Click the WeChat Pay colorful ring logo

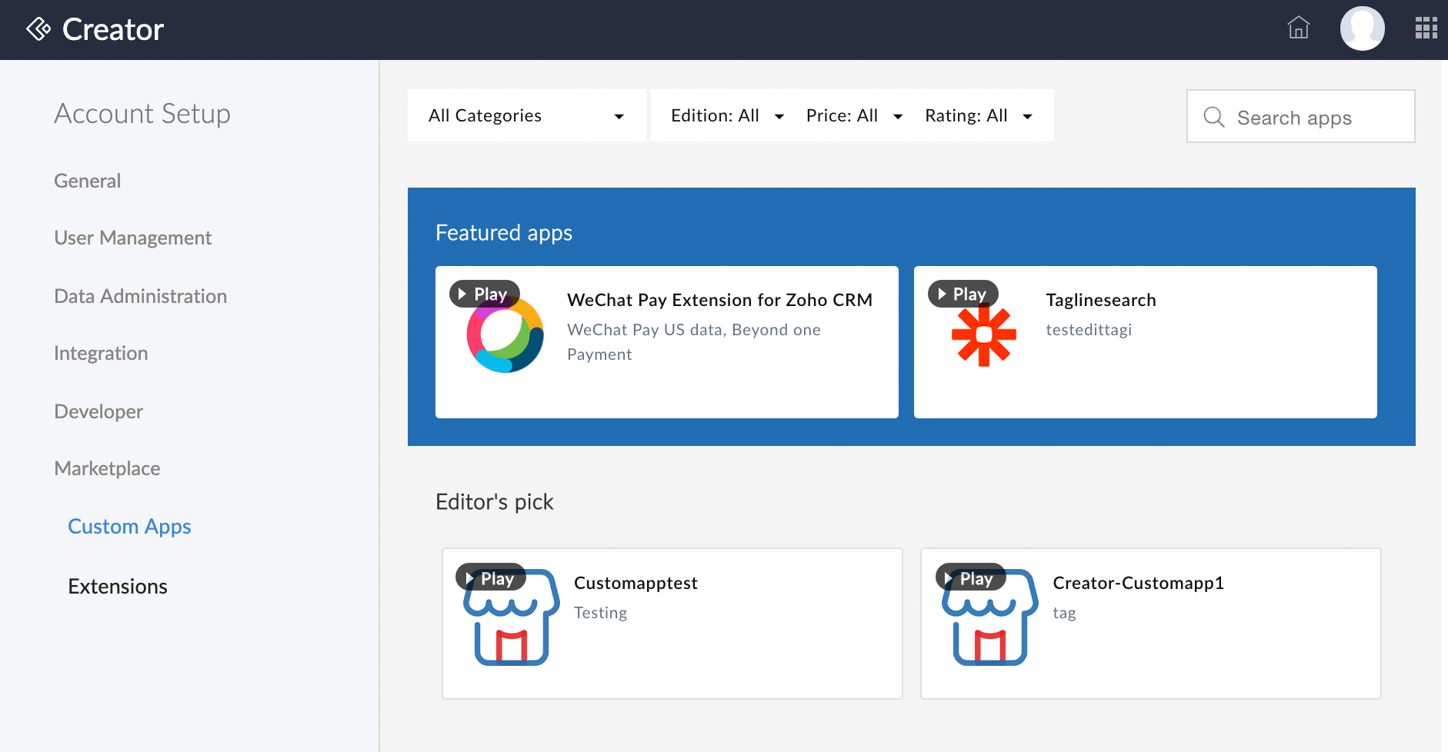point(505,335)
